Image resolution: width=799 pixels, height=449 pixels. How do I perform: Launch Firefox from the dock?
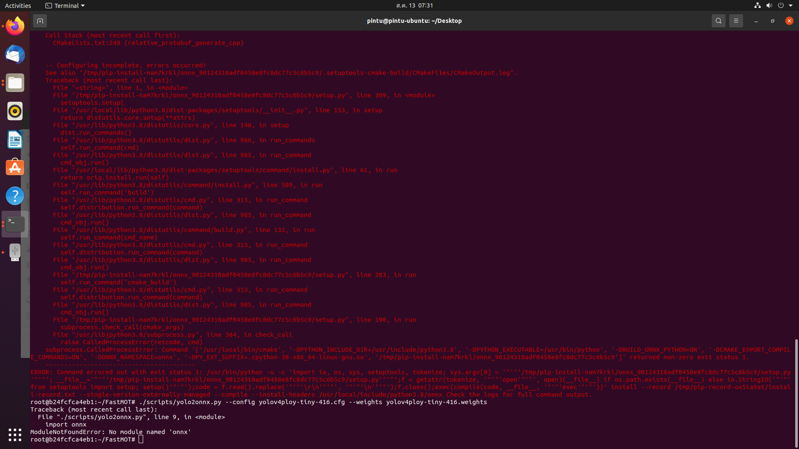pyautogui.click(x=15, y=26)
